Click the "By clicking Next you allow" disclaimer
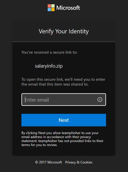 pyautogui.click(x=62, y=139)
